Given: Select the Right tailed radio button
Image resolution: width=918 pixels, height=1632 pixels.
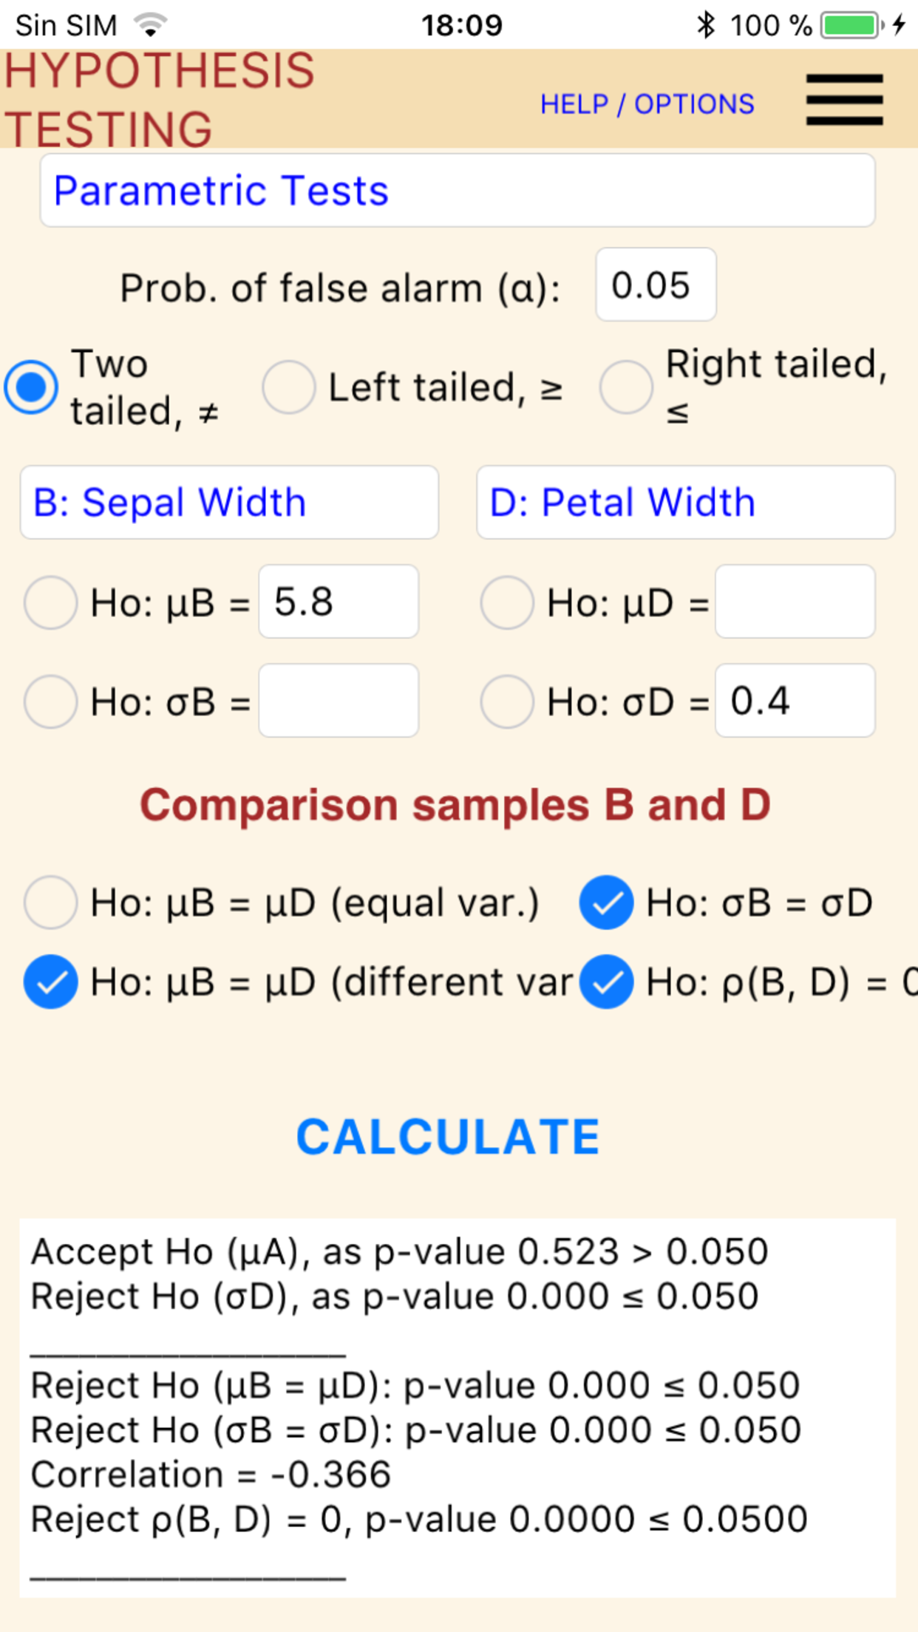Looking at the screenshot, I should tap(625, 386).
